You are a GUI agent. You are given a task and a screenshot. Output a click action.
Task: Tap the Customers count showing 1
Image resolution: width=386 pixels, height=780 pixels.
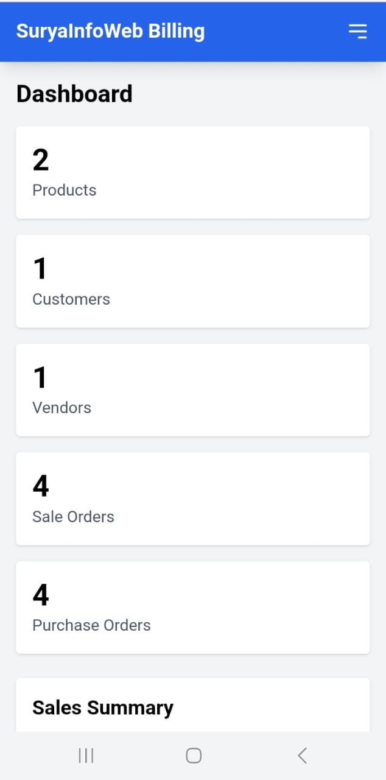40,268
